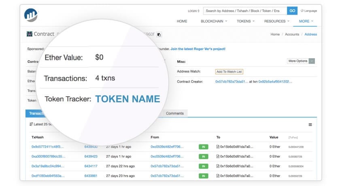Click '0 Ether' value in 6434117 row
Viewport: 340px width, 186px height.
(275, 166)
